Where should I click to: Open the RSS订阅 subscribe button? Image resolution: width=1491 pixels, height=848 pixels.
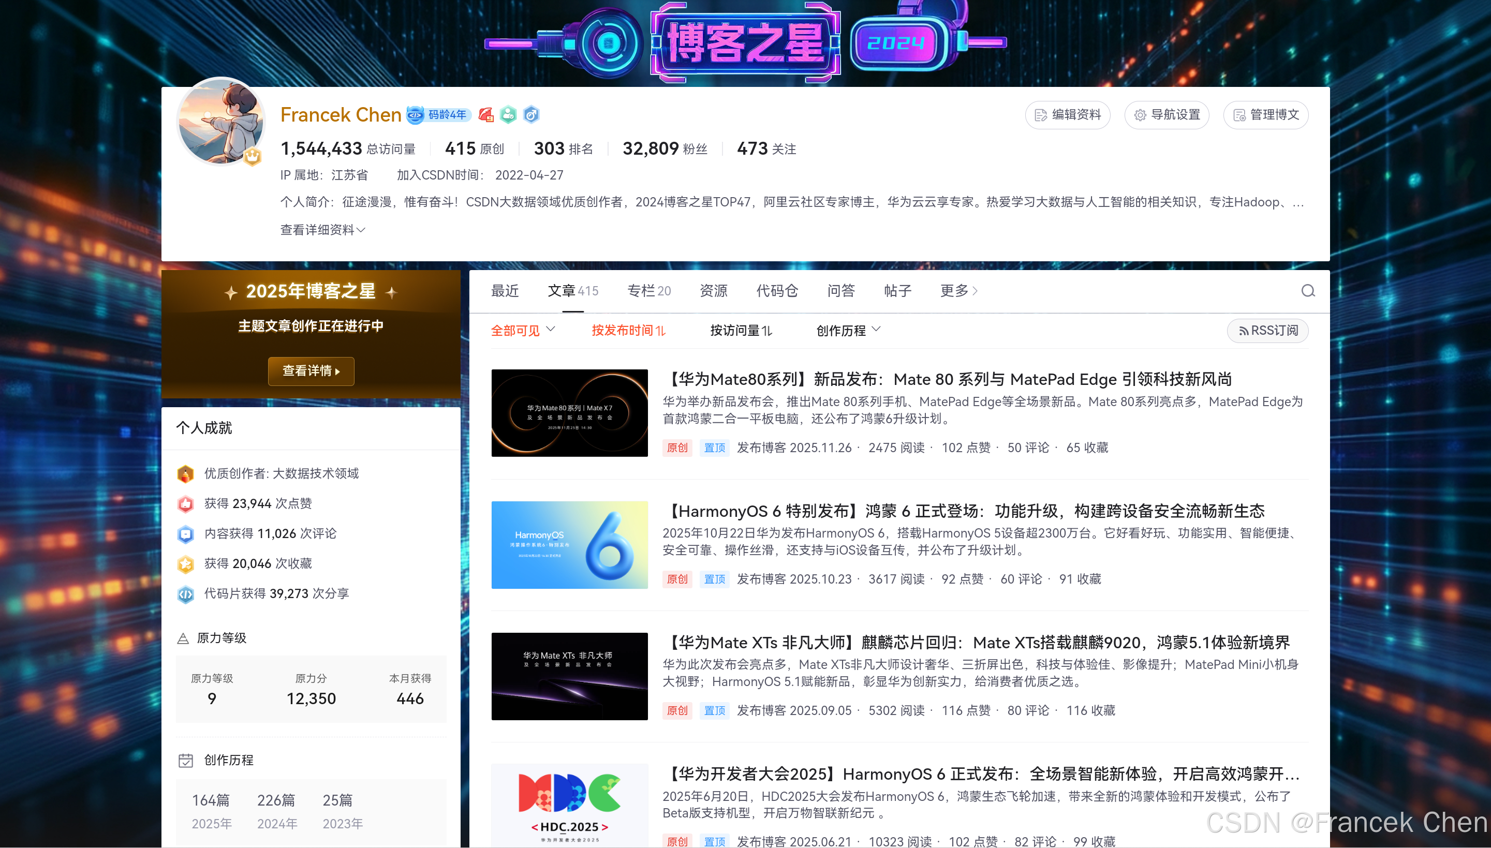click(1267, 331)
